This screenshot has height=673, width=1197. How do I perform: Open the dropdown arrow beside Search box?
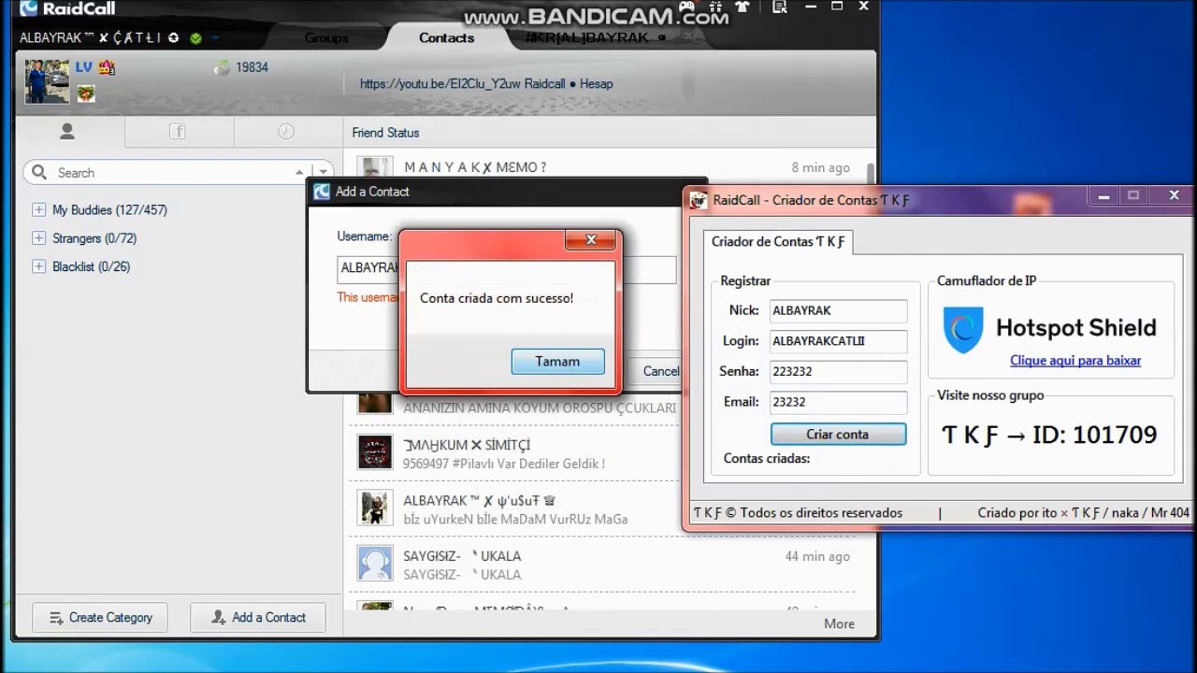pyautogui.click(x=323, y=173)
